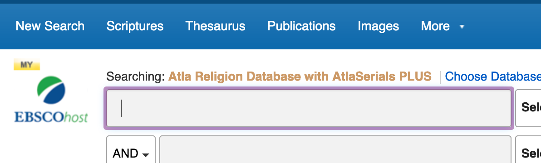Screen dimensions: 541x163
Task: Click the Choose Databases link
Action: pos(493,77)
